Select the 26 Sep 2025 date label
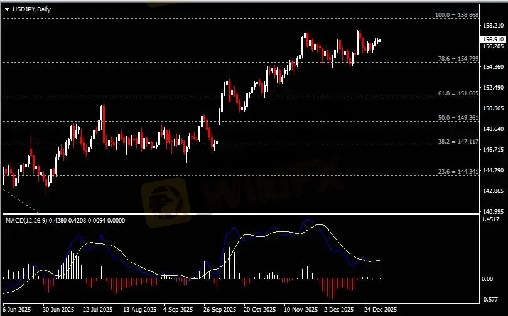The image size is (508, 316). tap(218, 310)
